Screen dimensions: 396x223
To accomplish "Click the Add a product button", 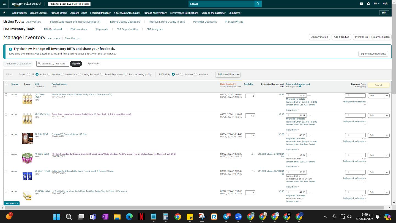I will click(342, 37).
